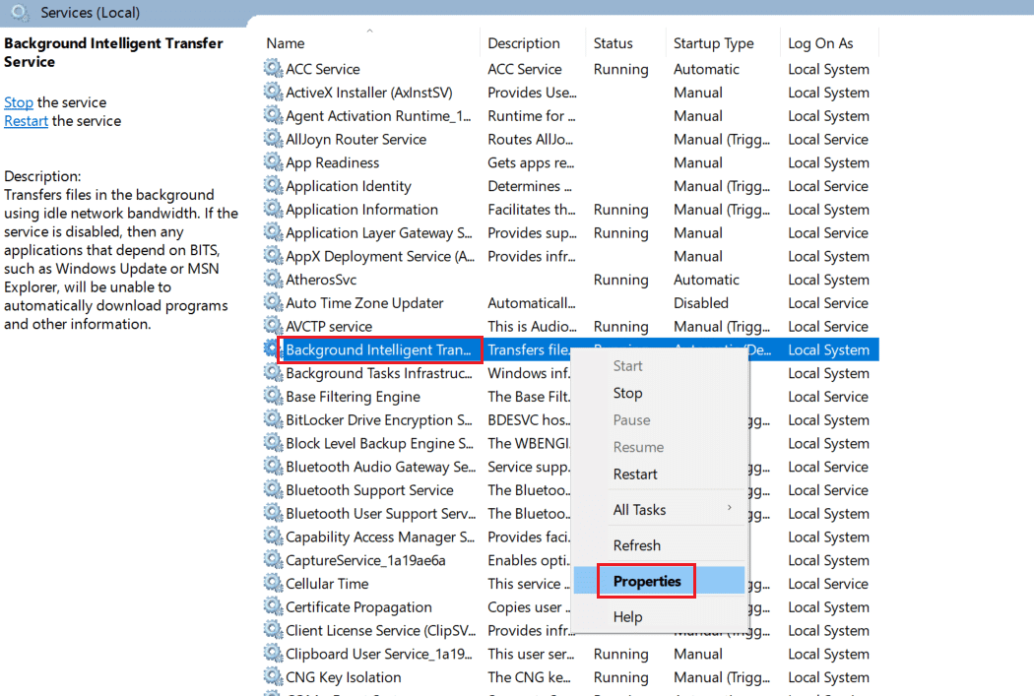Viewport: 1034px width, 696px height.
Task: Click the ACC Service gear icon
Action: click(x=272, y=68)
